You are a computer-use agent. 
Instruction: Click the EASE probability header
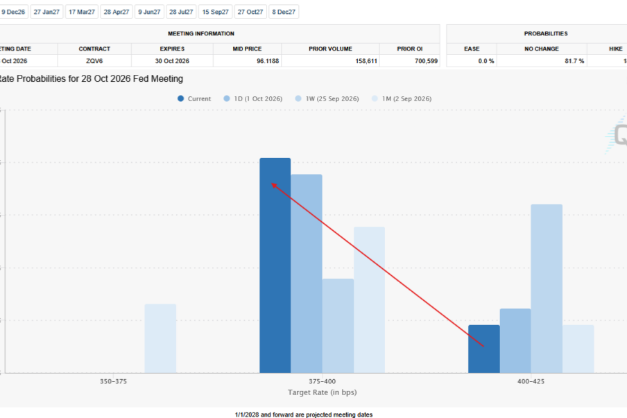[472, 49]
